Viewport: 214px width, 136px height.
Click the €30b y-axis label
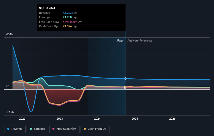(x=9, y=34)
